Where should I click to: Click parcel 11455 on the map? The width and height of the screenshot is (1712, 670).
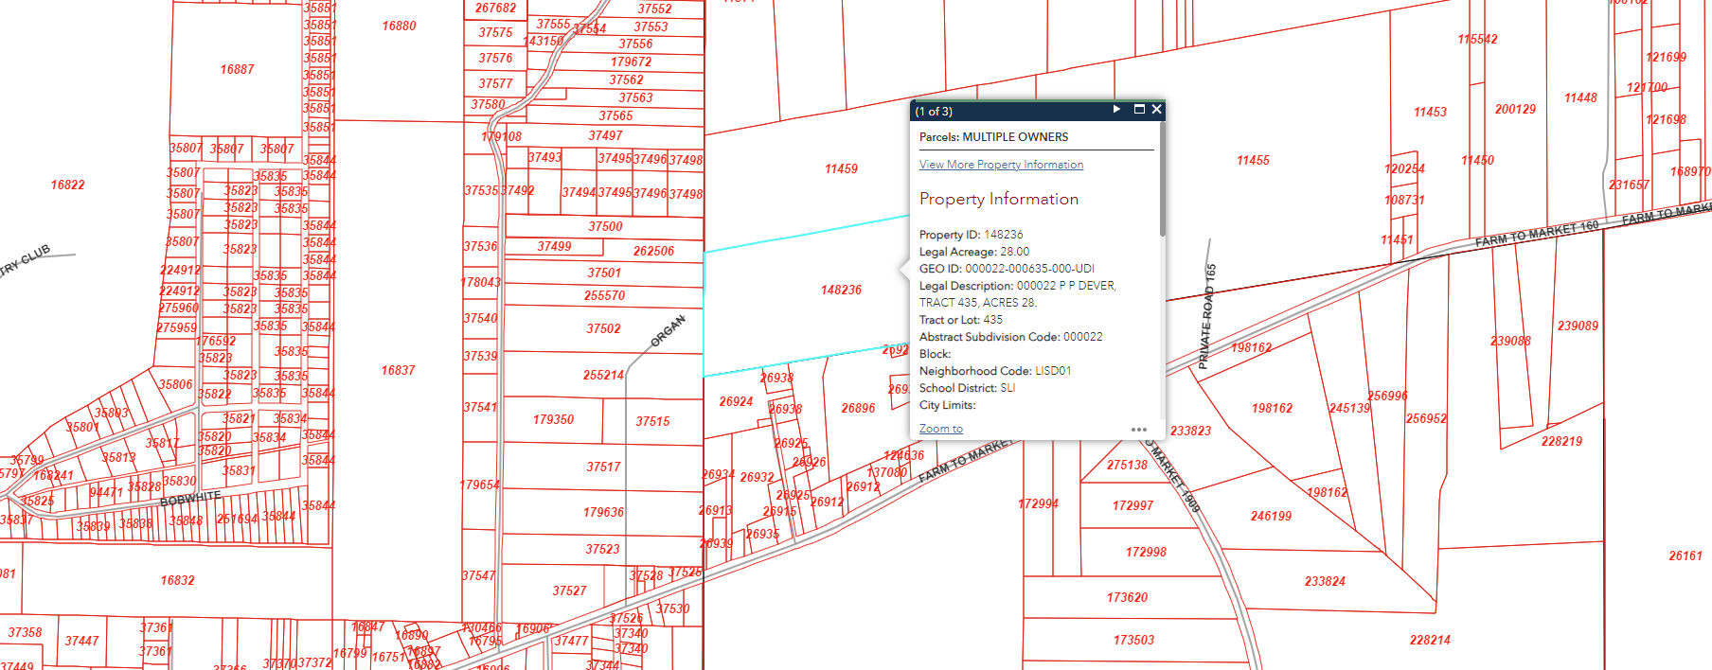(x=1253, y=161)
